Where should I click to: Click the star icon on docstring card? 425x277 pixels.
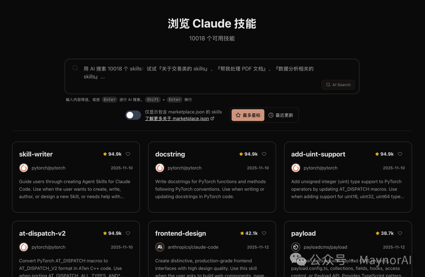(241, 154)
